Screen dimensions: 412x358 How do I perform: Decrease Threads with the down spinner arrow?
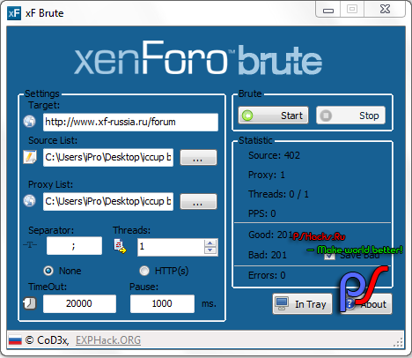coord(210,250)
